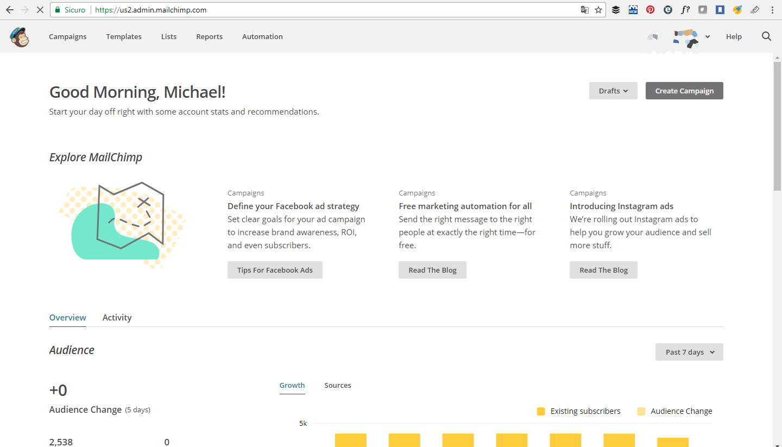Switch to the Activity tab
The image size is (782, 447).
tap(117, 318)
